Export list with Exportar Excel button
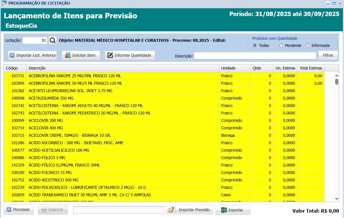 (x=233, y=210)
